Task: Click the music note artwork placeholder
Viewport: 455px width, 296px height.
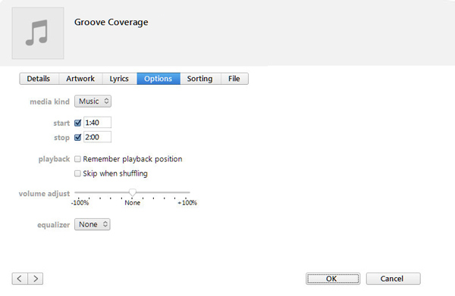Action: [38, 33]
